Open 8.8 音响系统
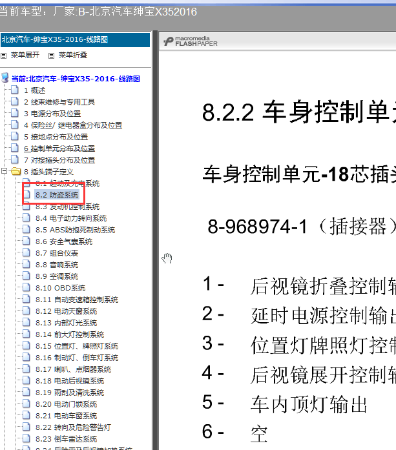The width and height of the screenshot is (396, 450). click(57, 265)
